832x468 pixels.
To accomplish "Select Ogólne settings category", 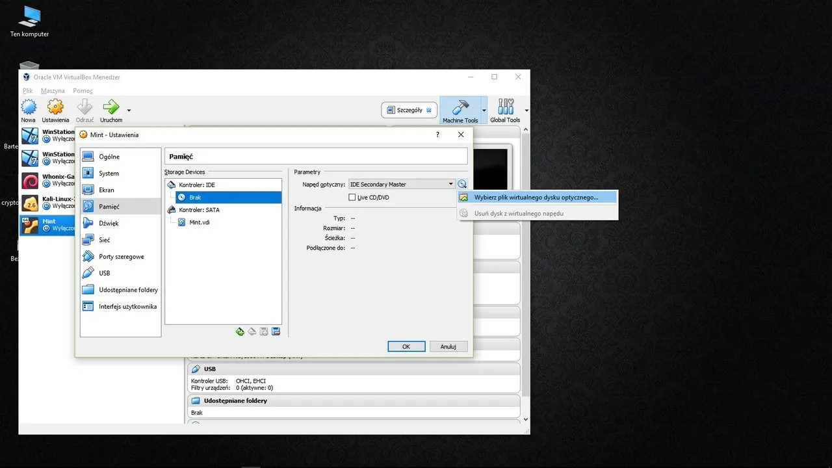I will tap(120, 157).
